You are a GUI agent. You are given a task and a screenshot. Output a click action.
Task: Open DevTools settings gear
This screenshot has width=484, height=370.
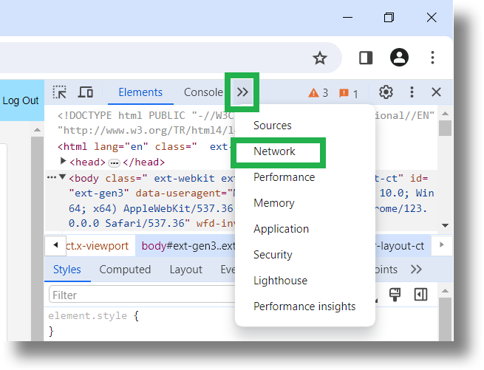tap(386, 92)
